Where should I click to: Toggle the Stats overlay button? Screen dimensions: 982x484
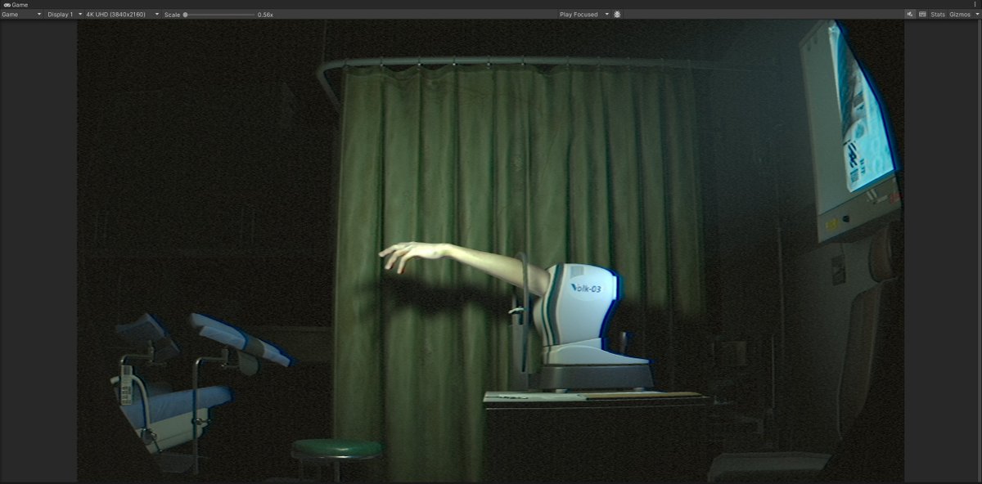point(938,15)
